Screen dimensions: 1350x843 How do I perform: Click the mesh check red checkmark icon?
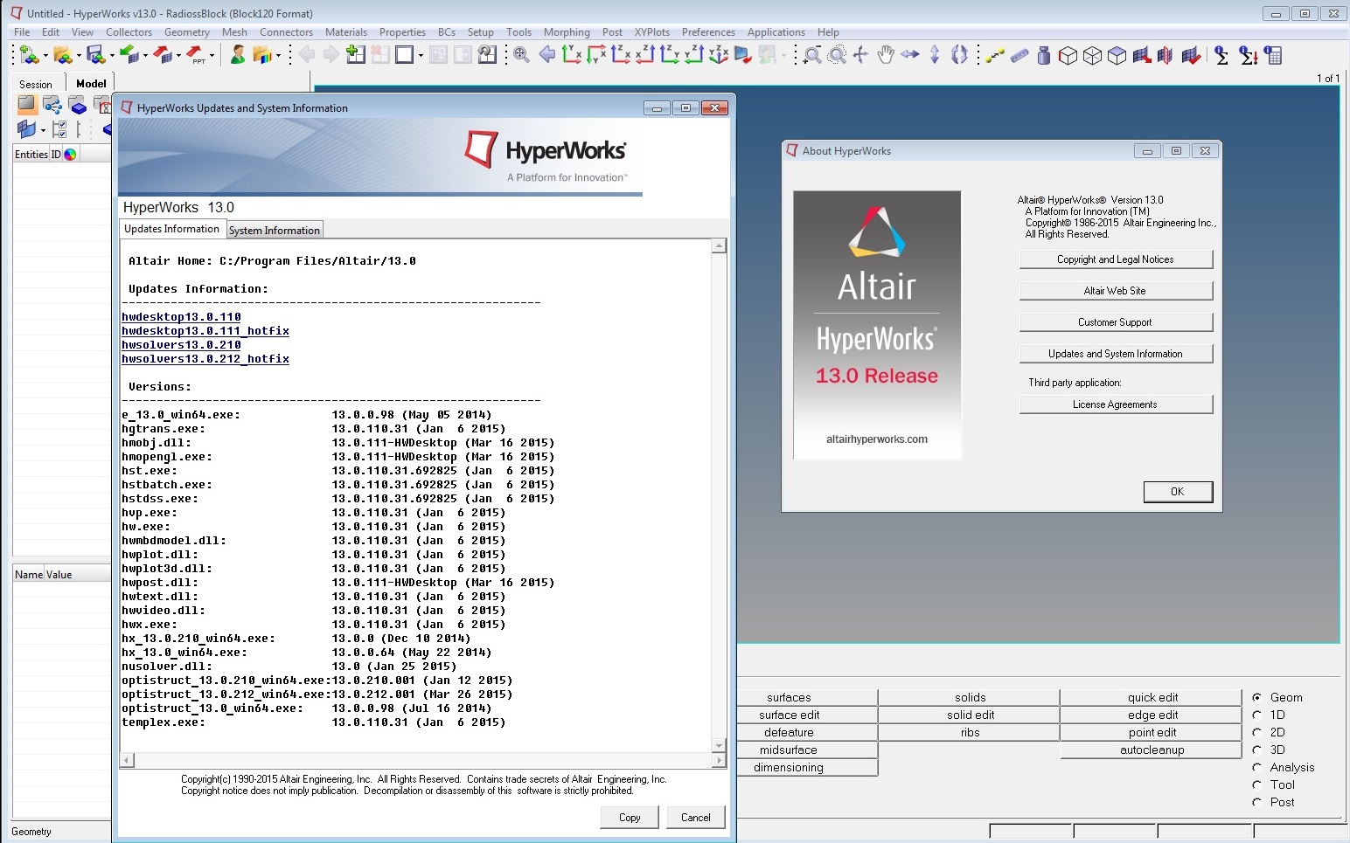1190,55
